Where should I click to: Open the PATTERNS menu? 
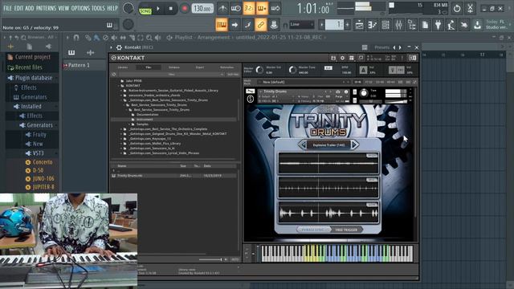pyautogui.click(x=46, y=8)
